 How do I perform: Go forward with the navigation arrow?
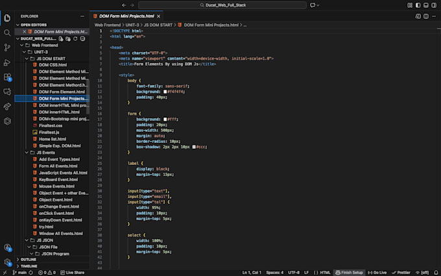point(132,5)
